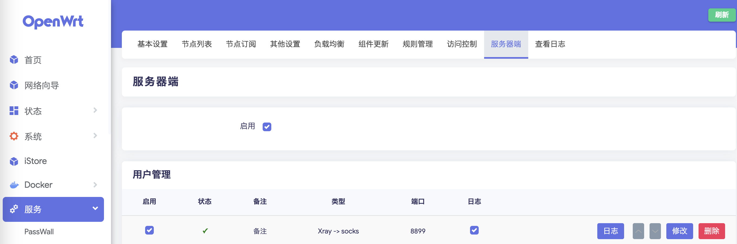Image resolution: width=737 pixels, height=244 pixels.
Task: Click the 系统 sidebar menu item
Action: point(53,136)
